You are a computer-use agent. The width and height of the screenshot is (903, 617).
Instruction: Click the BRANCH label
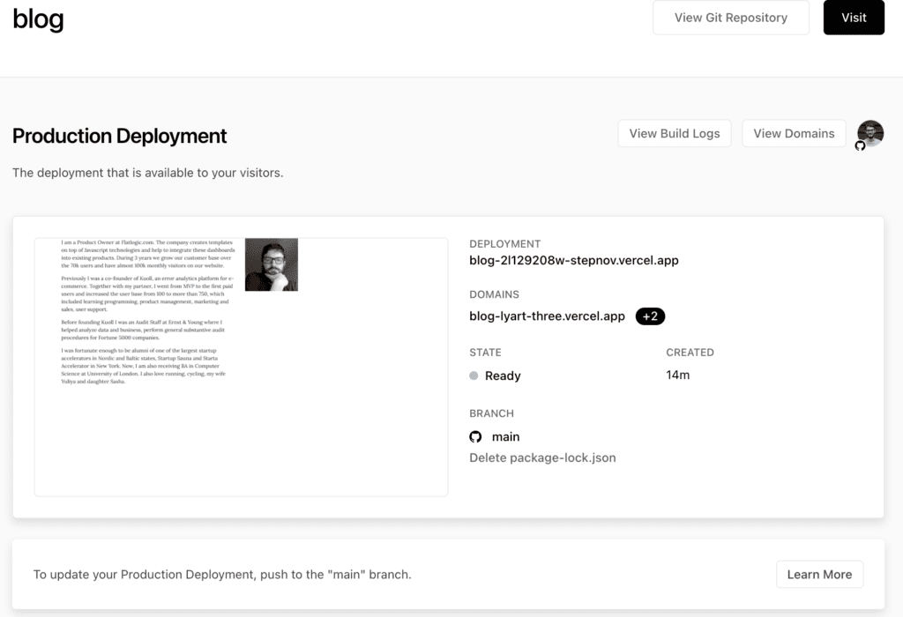point(492,413)
